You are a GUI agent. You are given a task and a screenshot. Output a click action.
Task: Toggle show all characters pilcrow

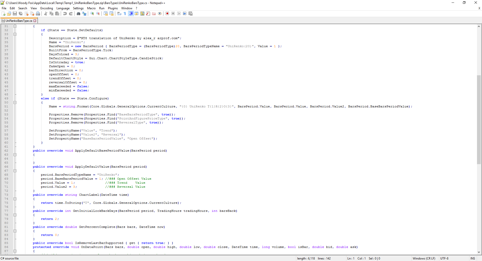[125, 14]
